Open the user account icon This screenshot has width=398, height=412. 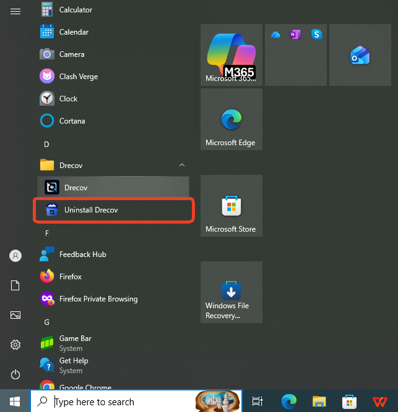click(15, 256)
